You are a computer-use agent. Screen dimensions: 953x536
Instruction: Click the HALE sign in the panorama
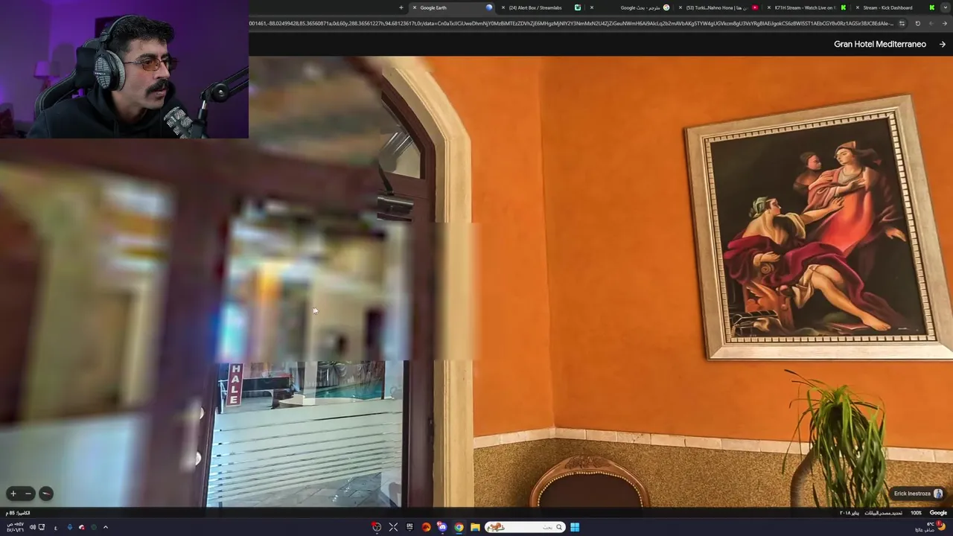pyautogui.click(x=235, y=384)
